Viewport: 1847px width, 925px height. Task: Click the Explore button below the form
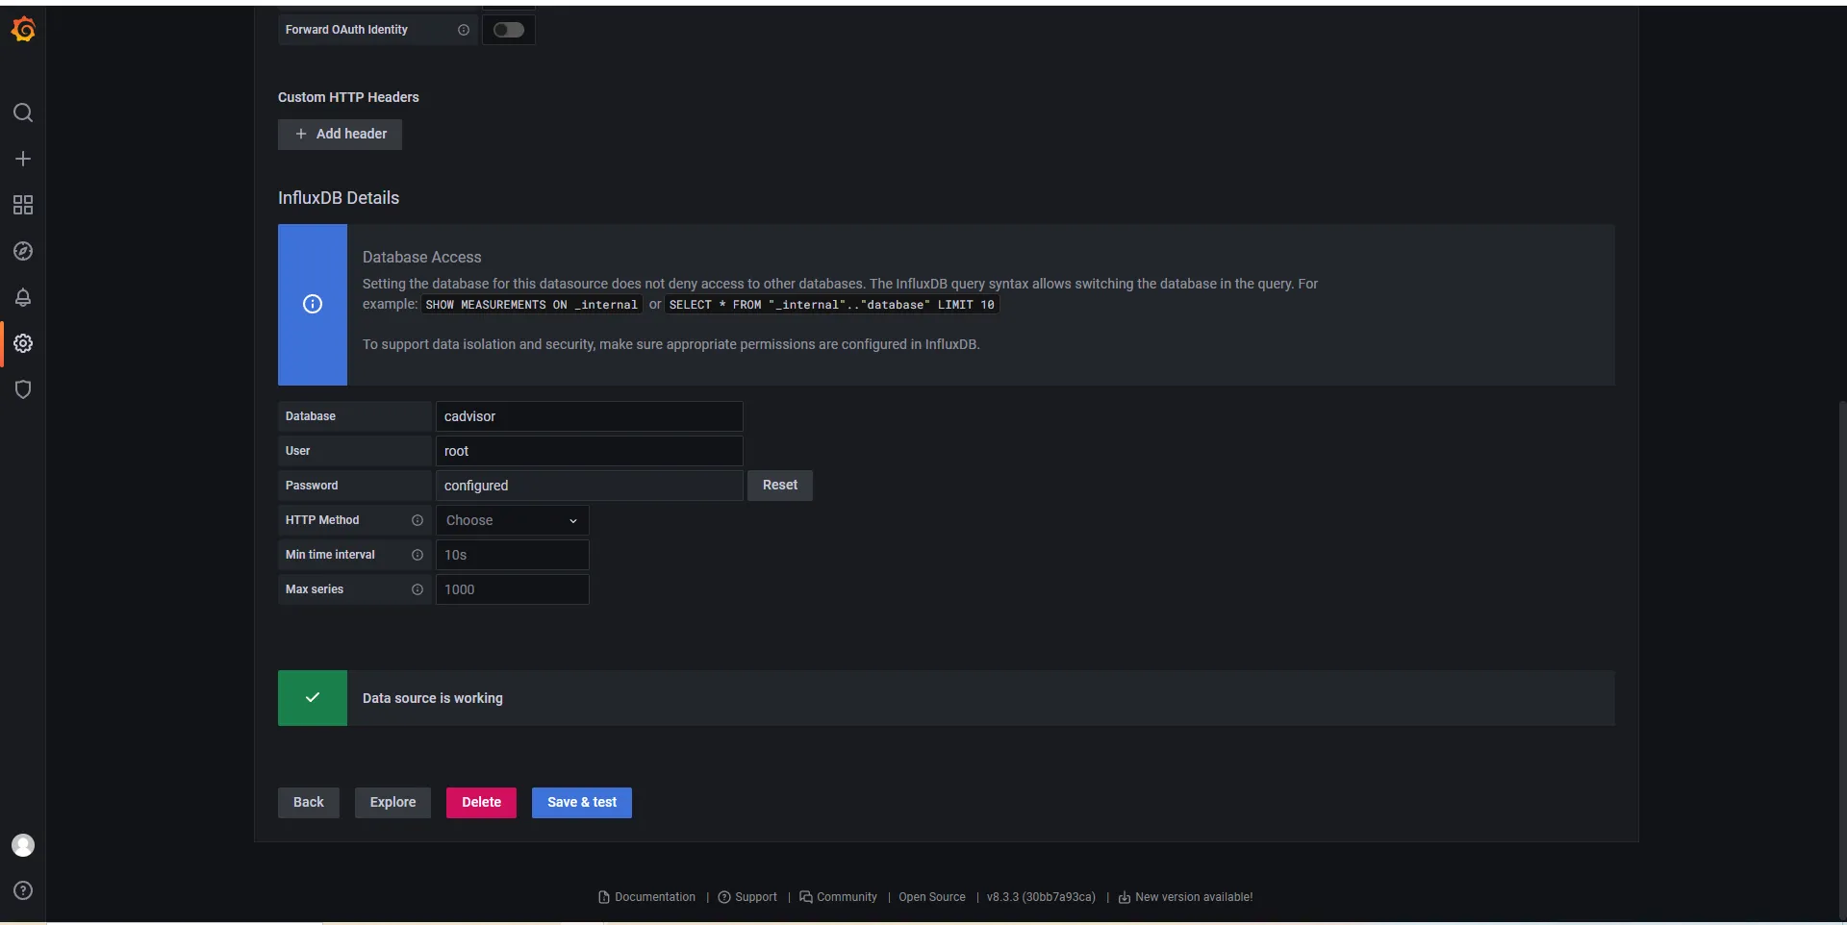pyautogui.click(x=392, y=803)
